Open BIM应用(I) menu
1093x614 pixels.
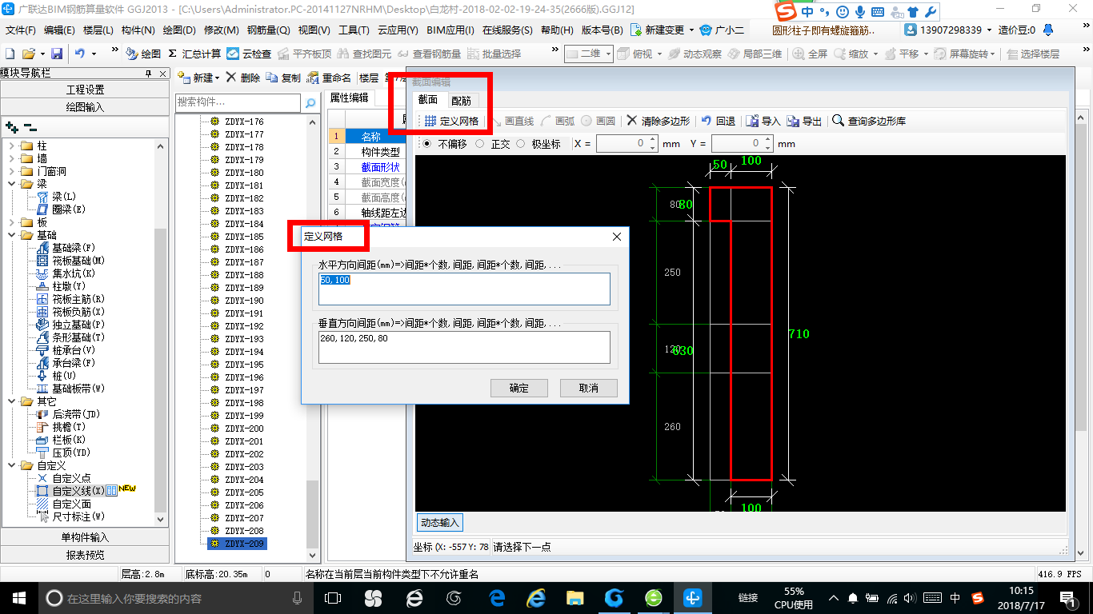[450, 30]
